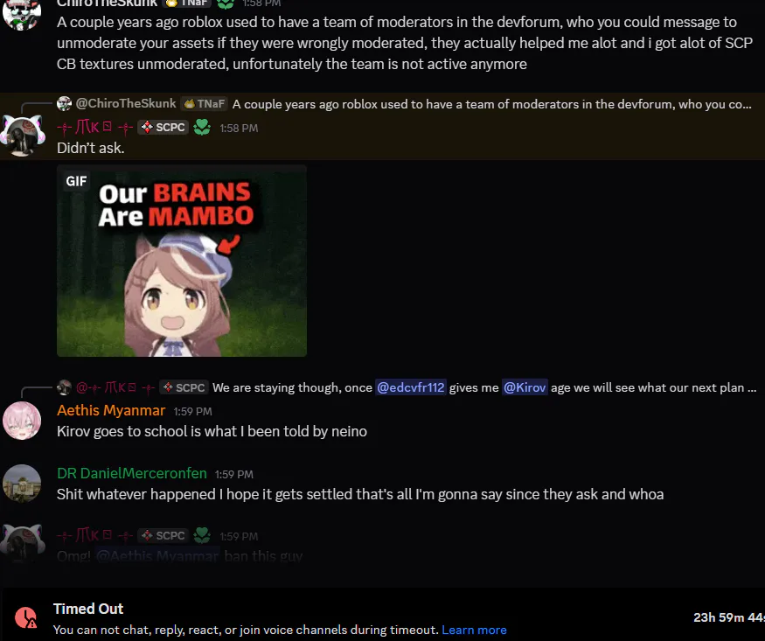This screenshot has width=765, height=641.
Task: Open the Our Brains Are Mambo GIF
Action: tap(182, 261)
